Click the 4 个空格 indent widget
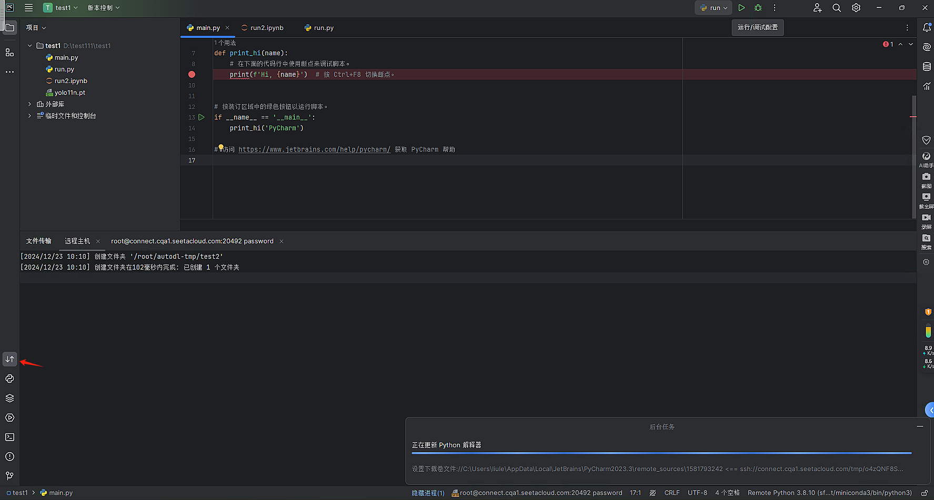934x500 pixels. 727,493
